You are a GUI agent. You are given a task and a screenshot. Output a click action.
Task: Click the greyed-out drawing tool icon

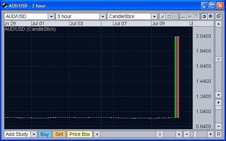click(x=175, y=17)
